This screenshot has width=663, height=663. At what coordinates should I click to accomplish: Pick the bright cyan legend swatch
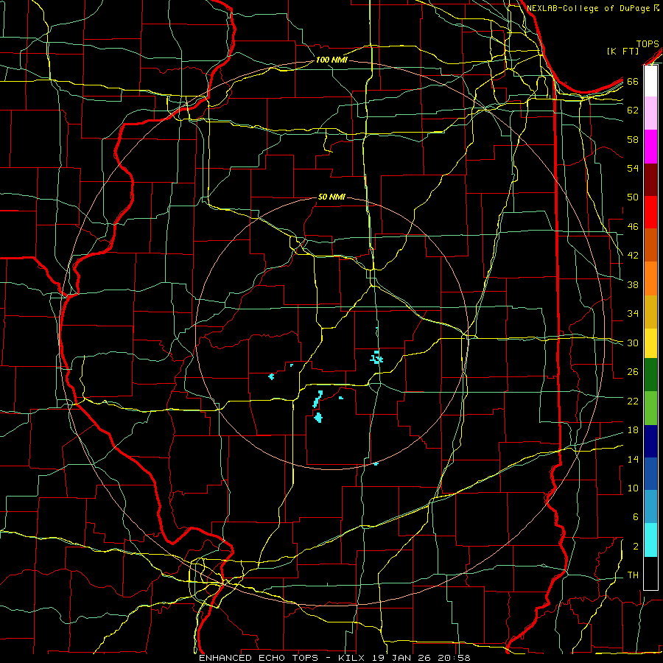pyautogui.click(x=650, y=540)
